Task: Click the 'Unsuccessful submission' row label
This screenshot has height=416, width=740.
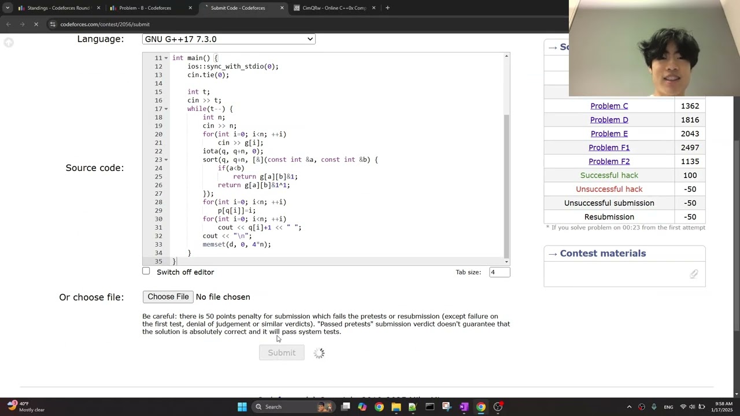Action: [609, 203]
